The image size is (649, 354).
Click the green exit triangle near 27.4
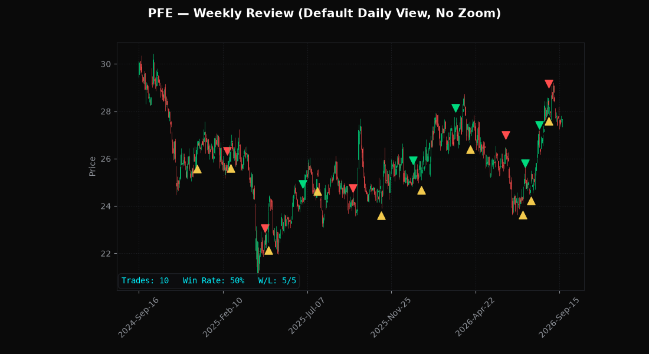[x=539, y=125]
